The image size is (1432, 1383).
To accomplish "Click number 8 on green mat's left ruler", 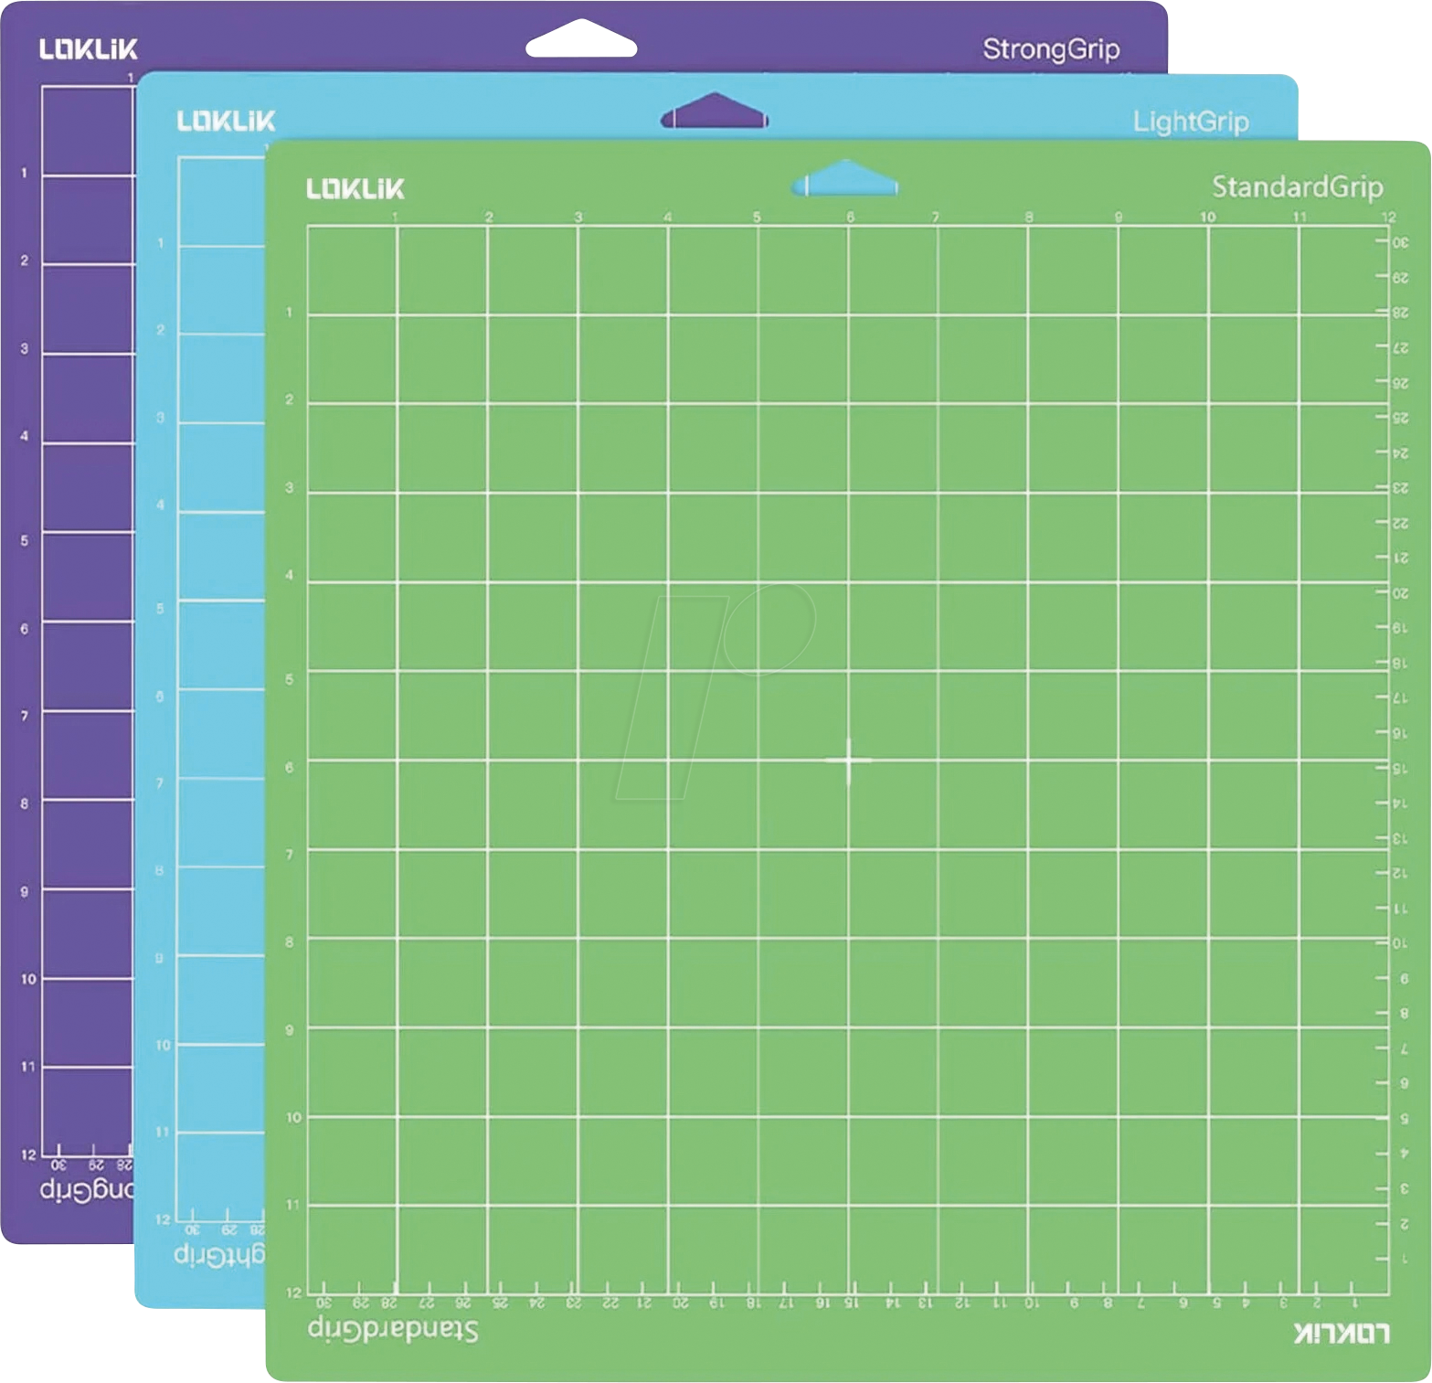I will 290,942.
